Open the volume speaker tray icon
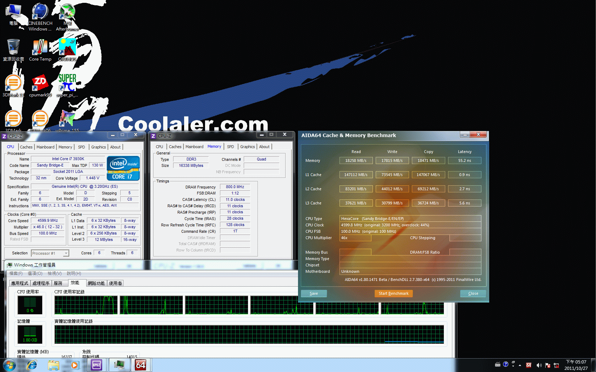The image size is (596, 372). click(x=539, y=365)
